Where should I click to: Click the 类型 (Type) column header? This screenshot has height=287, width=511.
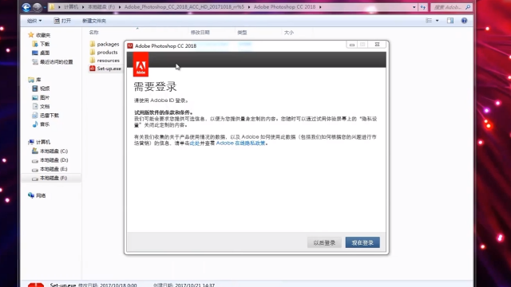[x=242, y=33]
